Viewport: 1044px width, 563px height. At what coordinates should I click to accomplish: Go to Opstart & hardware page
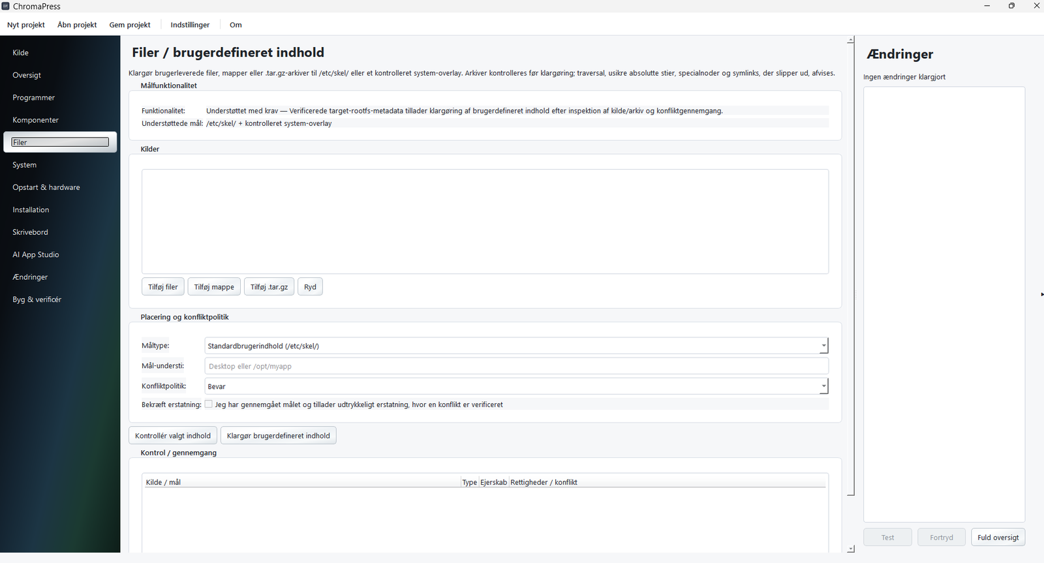(x=60, y=187)
